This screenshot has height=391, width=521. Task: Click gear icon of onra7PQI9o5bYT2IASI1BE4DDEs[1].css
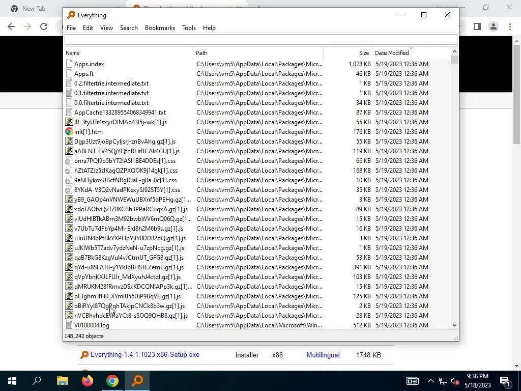[x=69, y=160]
